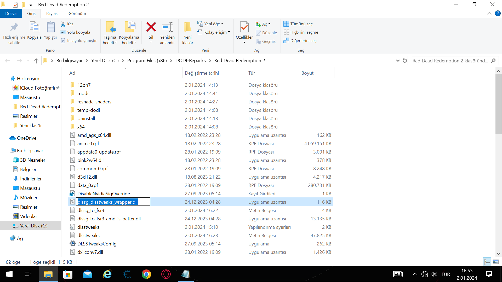Image resolution: width=502 pixels, height=282 pixels.
Task: Open Chrome from the taskbar
Action: tap(146, 274)
